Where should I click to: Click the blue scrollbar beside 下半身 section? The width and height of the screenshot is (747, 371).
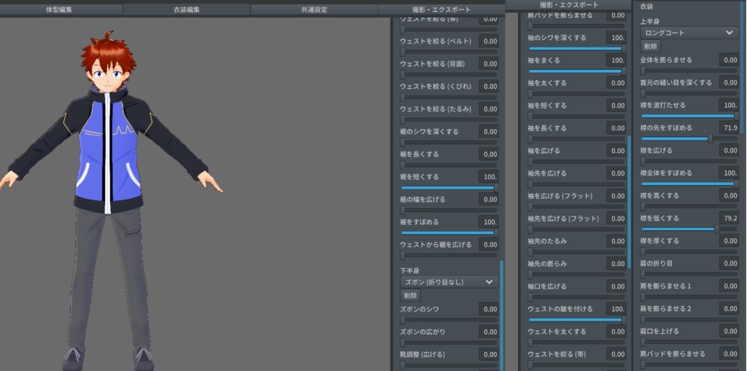click(x=502, y=316)
